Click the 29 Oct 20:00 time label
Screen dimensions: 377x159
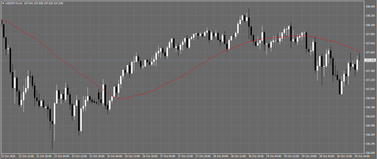(309, 156)
